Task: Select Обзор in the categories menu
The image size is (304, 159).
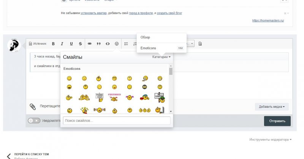Action: point(146,37)
